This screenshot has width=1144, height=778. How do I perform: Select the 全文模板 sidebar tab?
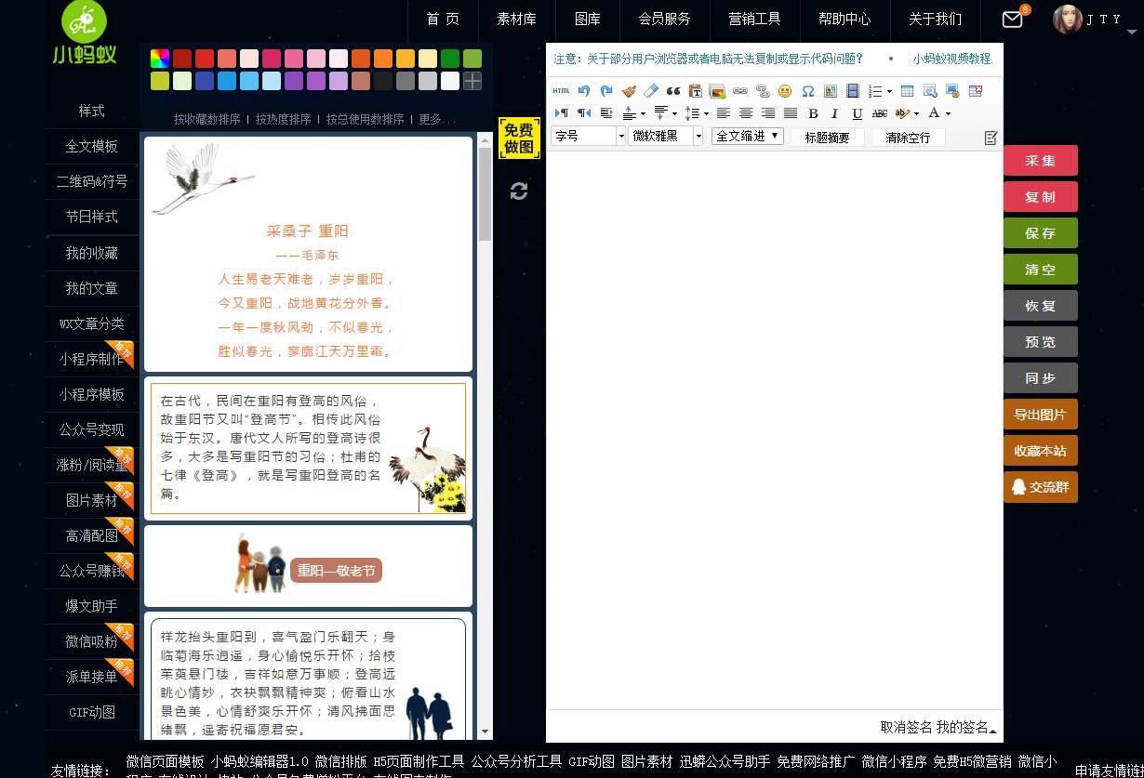coord(90,145)
